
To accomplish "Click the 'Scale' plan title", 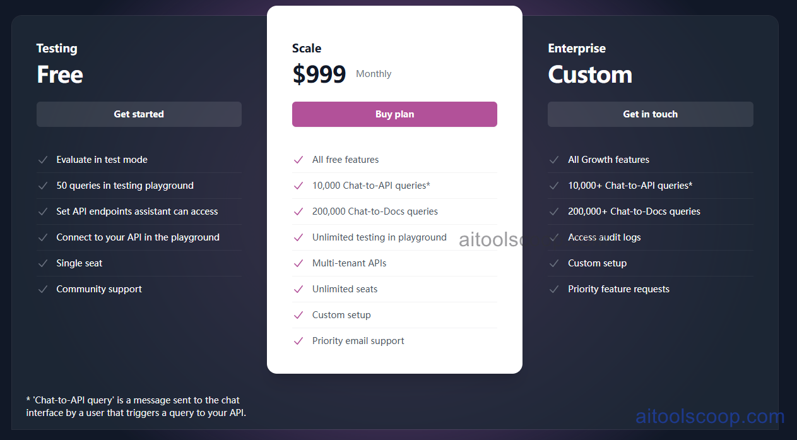I will [307, 48].
